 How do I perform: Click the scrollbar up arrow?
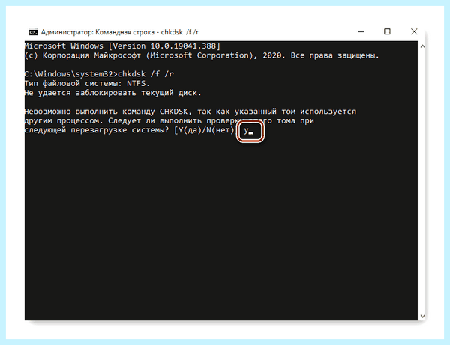[422, 46]
